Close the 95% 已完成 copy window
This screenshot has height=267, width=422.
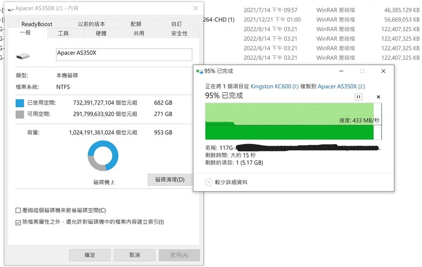383,71
